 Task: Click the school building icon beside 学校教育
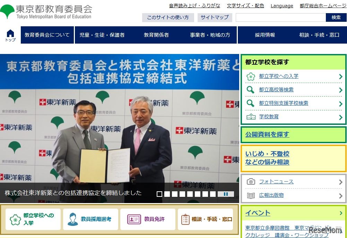click(x=251, y=117)
